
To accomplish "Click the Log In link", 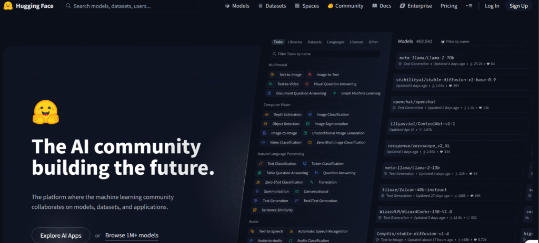I will tap(492, 6).
